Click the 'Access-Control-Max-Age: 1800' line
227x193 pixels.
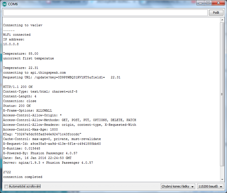click(x=30, y=130)
